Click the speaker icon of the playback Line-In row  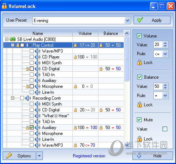37,92
